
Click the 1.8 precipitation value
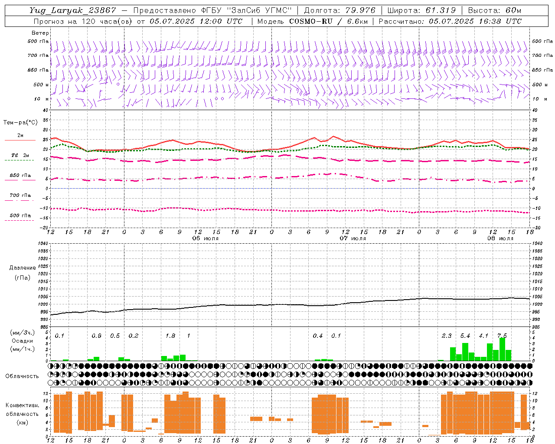coord(170,336)
